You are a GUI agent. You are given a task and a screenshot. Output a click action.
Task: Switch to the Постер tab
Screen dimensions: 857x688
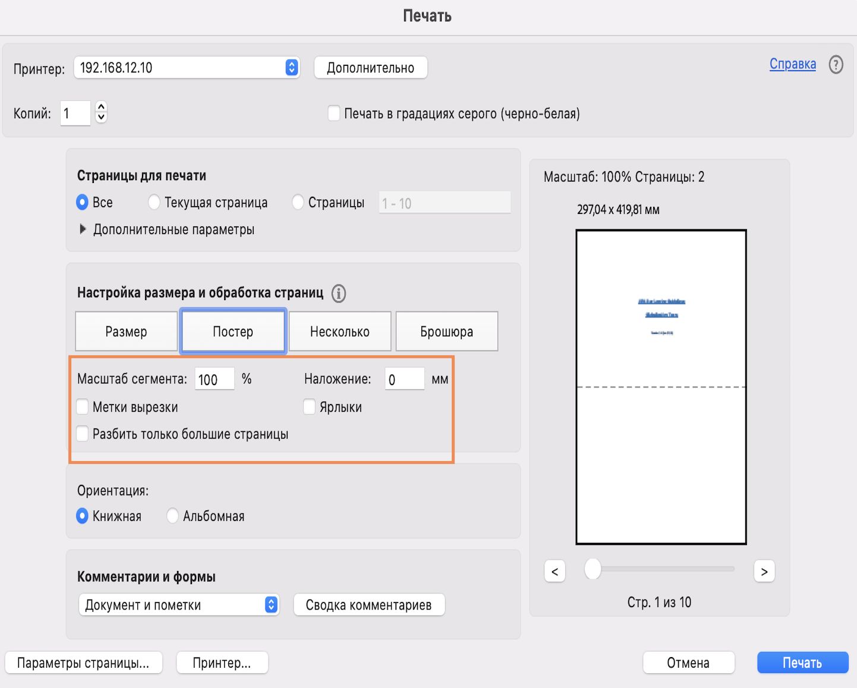233,332
